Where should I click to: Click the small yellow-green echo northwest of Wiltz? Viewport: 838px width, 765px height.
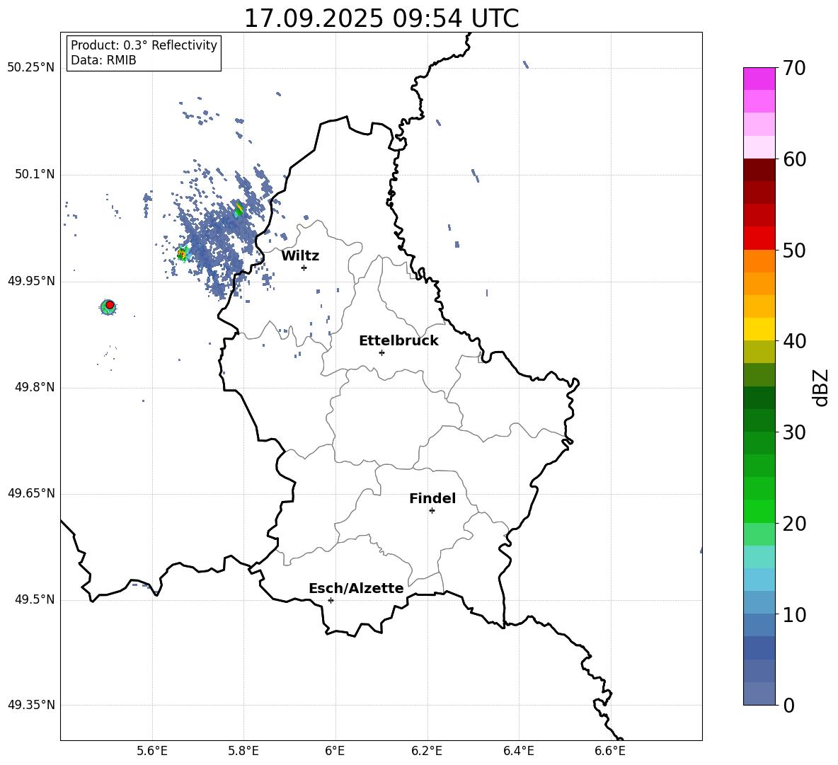tap(239, 209)
